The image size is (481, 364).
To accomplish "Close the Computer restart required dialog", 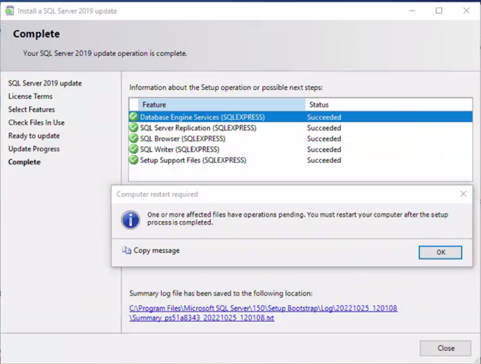I will click(x=463, y=194).
